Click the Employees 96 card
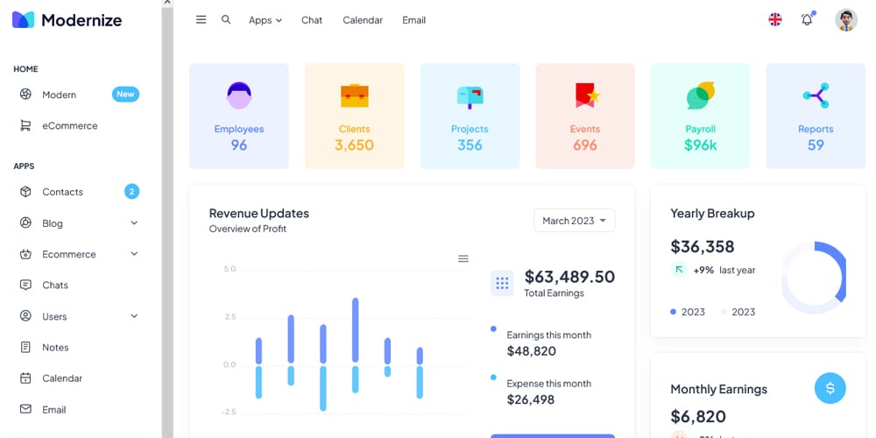 click(x=239, y=117)
